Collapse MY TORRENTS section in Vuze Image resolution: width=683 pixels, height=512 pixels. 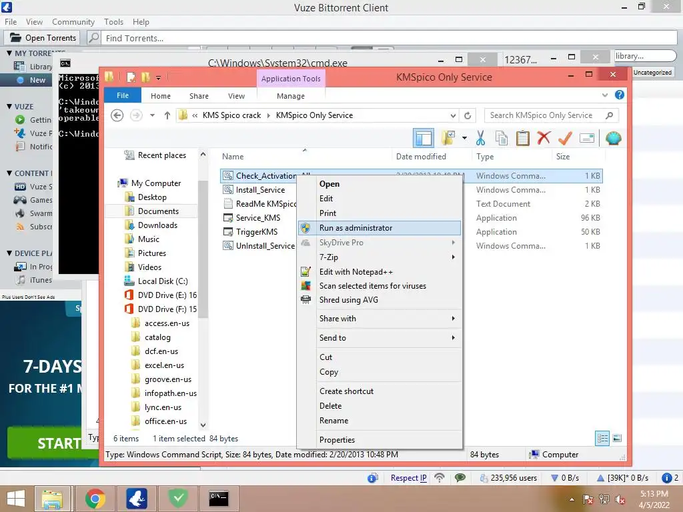[x=9, y=53]
